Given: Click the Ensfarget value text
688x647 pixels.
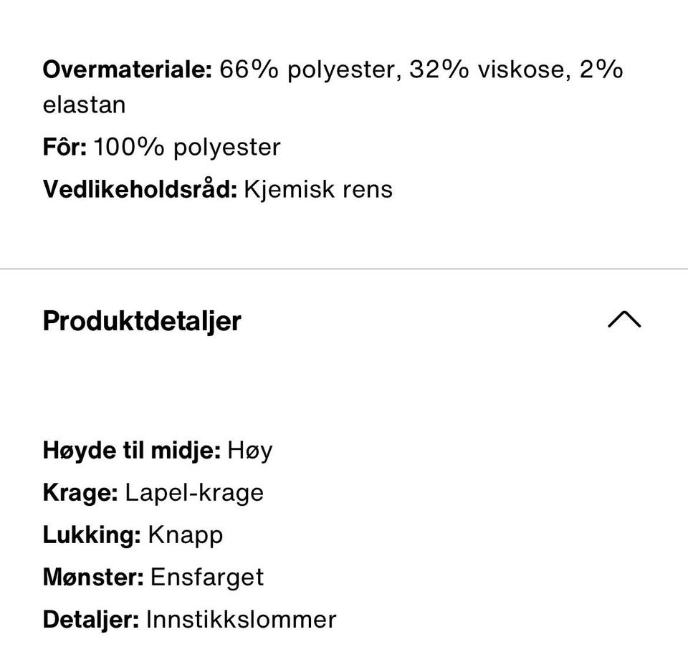Looking at the screenshot, I should tap(207, 577).
